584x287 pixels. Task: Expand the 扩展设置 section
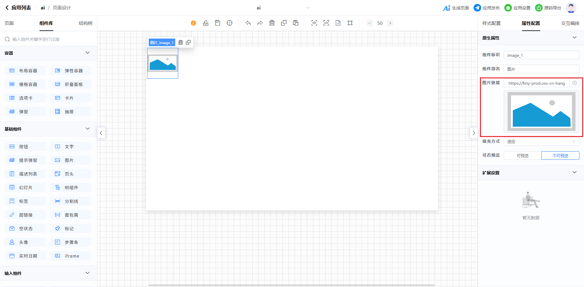click(574, 173)
